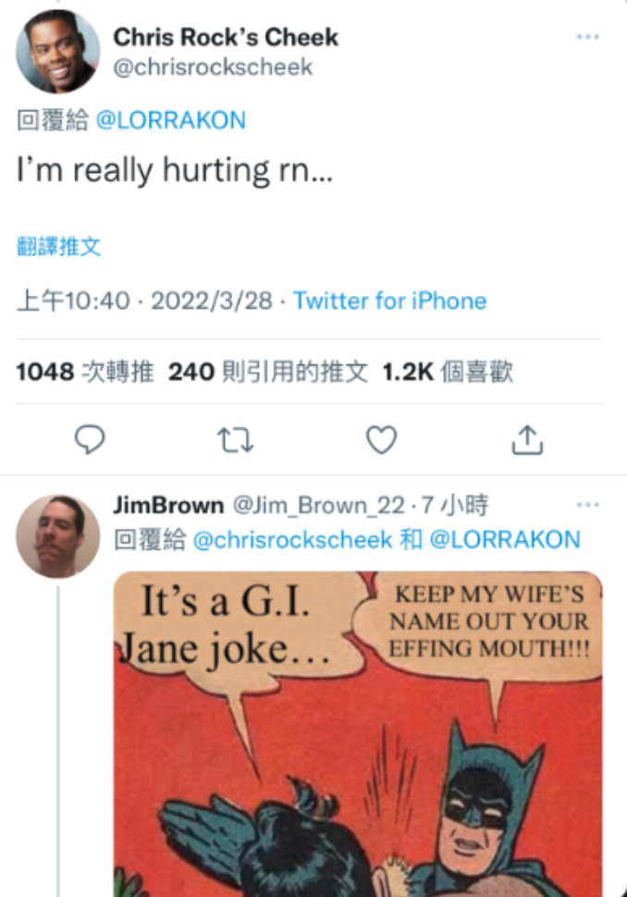627x897 pixels.
Task: View the 1048 次轉推 retweets list
Action: coord(85,372)
